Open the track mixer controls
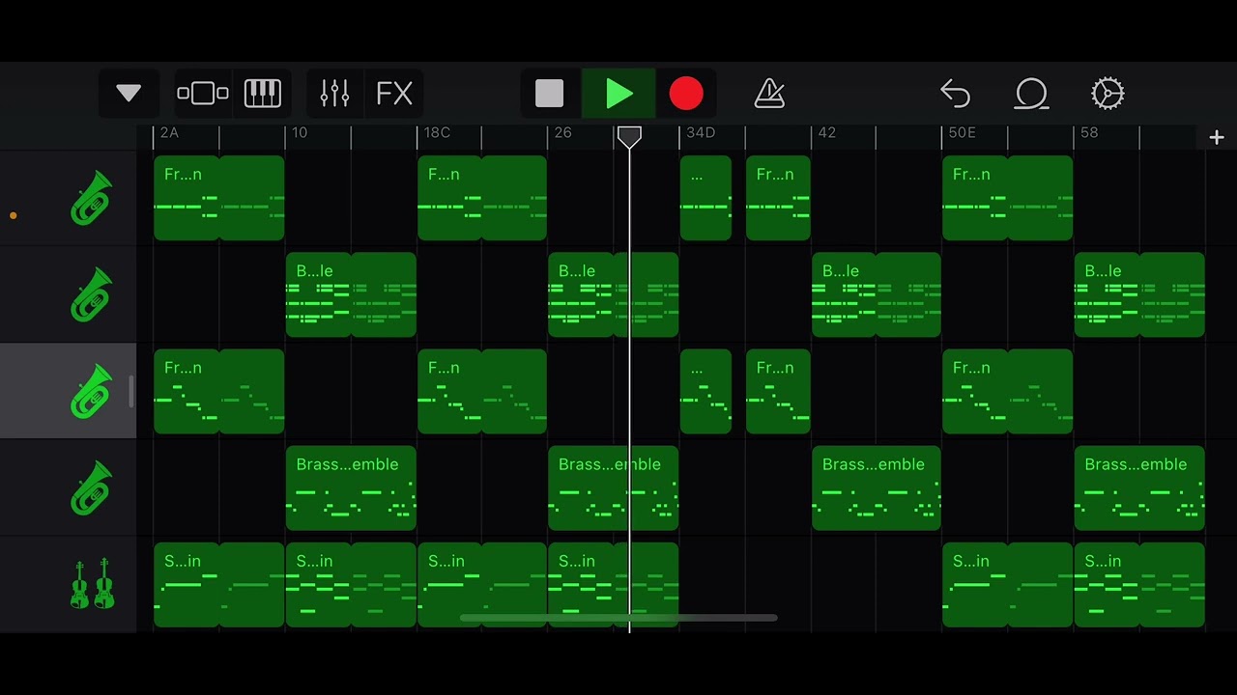This screenshot has height=695, width=1237. pos(334,94)
